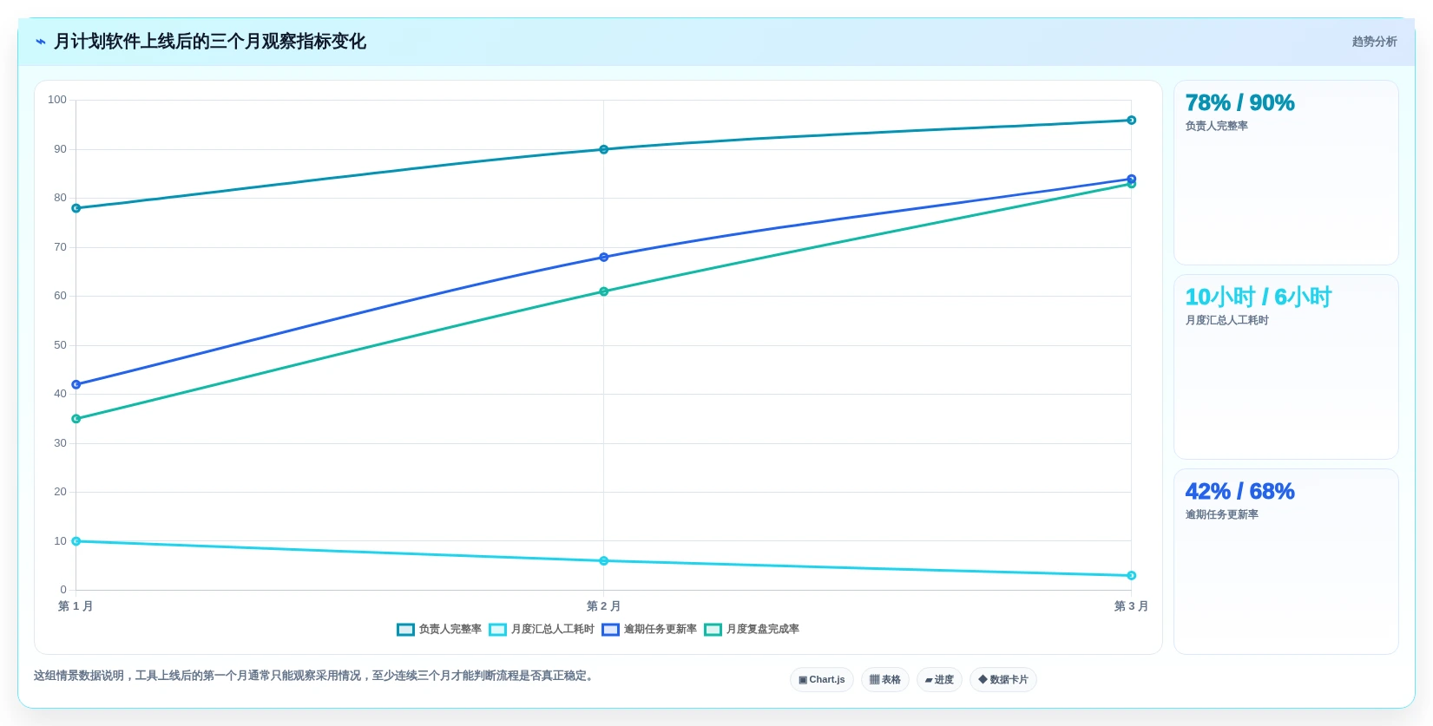Click the 月度复盘完成率 data point at 第 2 月
Image resolution: width=1433 pixels, height=726 pixels.
click(x=604, y=291)
